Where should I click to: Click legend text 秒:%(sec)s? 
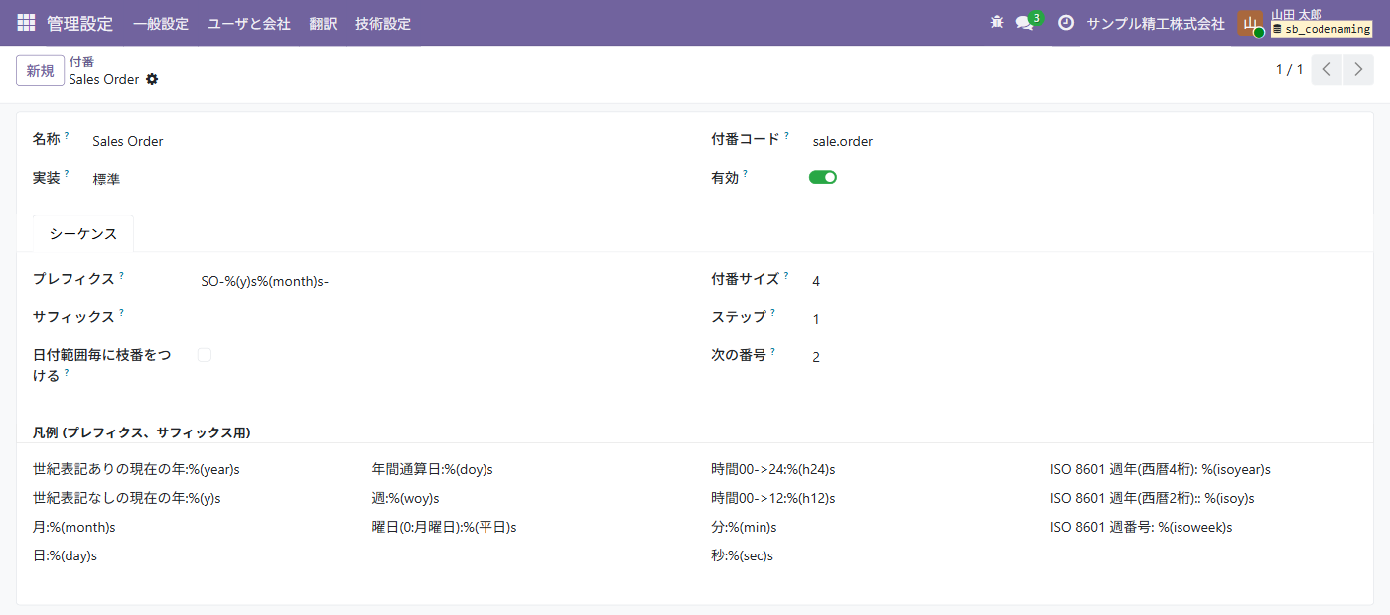click(x=742, y=555)
